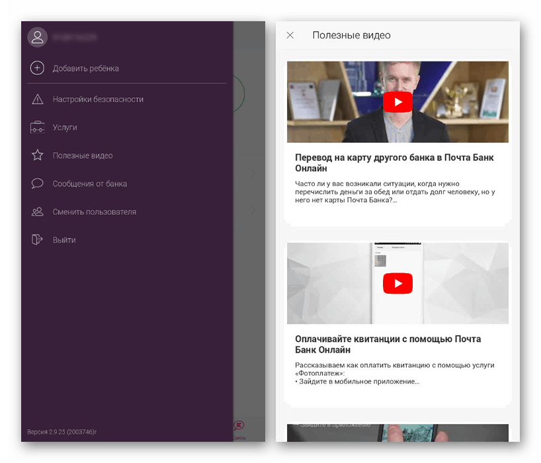Click the plus icon for adding a child
541x463 pixels.
(37, 68)
